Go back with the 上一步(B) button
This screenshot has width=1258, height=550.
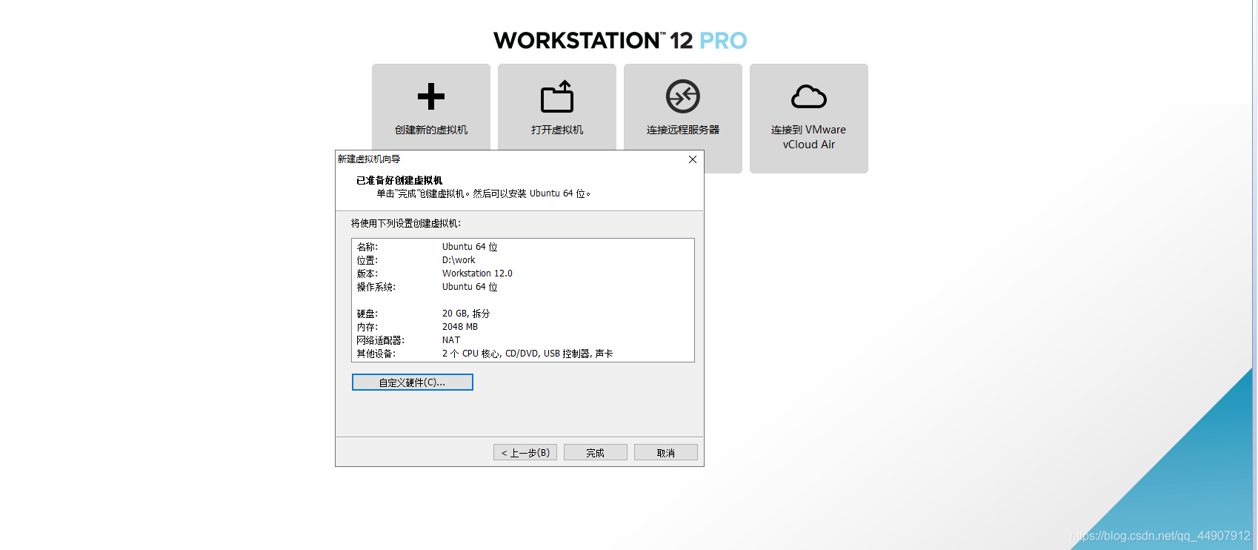coord(525,452)
